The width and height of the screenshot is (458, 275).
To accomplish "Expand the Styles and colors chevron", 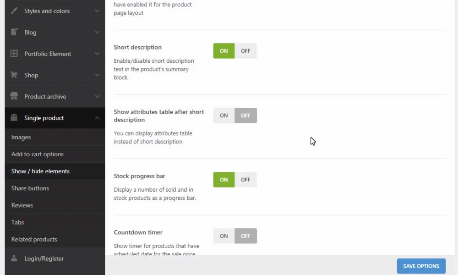I will pos(97,11).
